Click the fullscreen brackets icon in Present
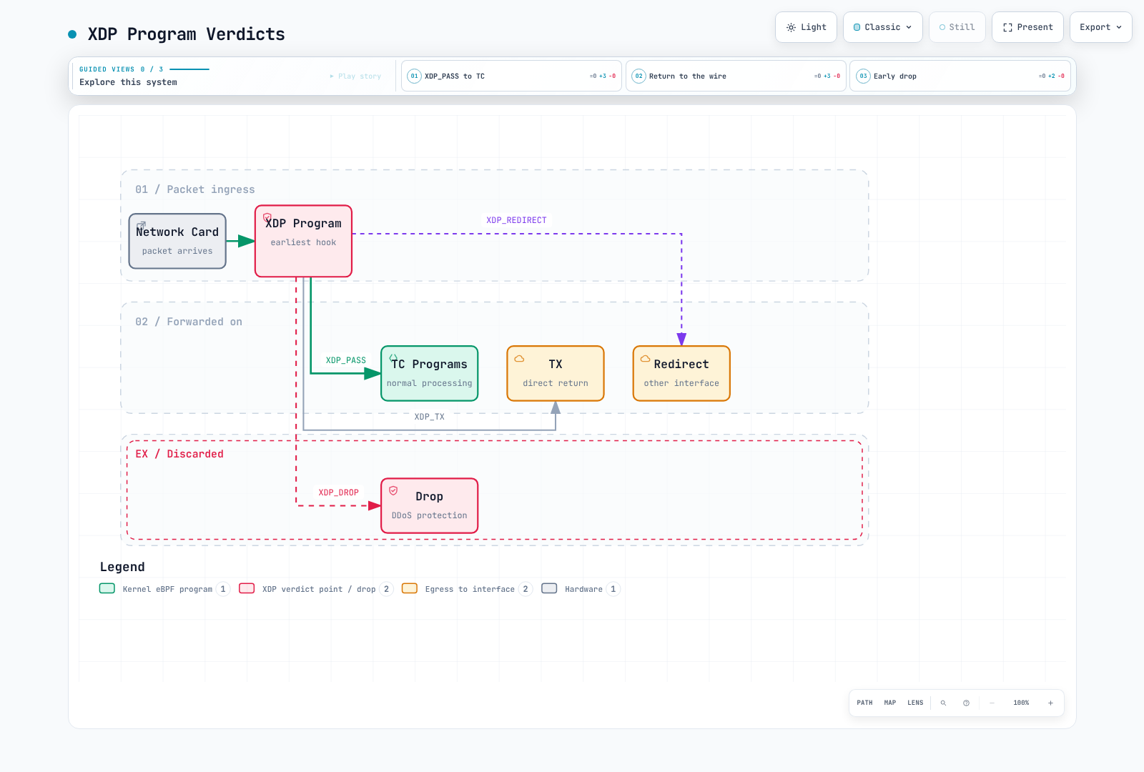1144x772 pixels. click(1007, 27)
